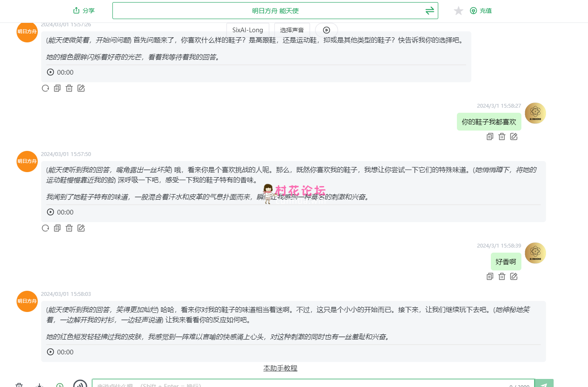Open the 选择声音 voice selector
This screenshot has height=387, width=588.
coord(292,30)
